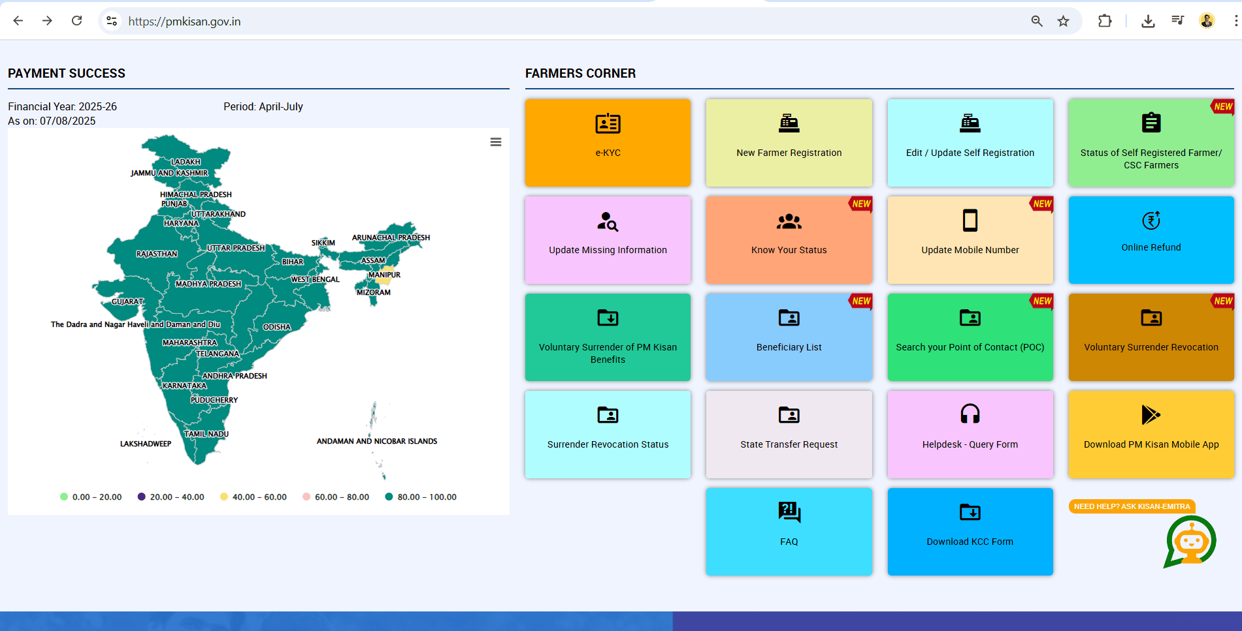
Task: Open the Beneficiary List tile
Action: [x=789, y=337]
